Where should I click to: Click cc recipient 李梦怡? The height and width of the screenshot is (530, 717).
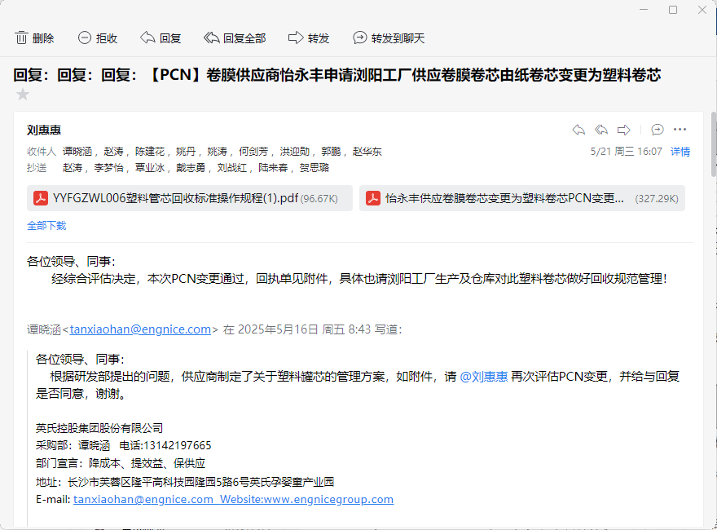pyautogui.click(x=109, y=168)
